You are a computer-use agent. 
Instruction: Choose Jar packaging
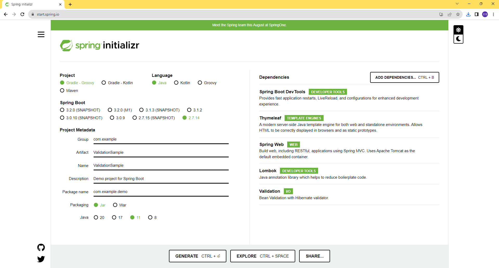click(x=100, y=205)
